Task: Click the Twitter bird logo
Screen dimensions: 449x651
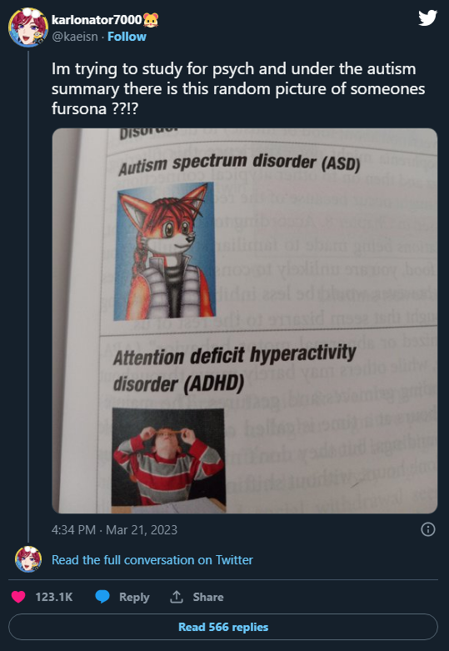Action: (427, 18)
